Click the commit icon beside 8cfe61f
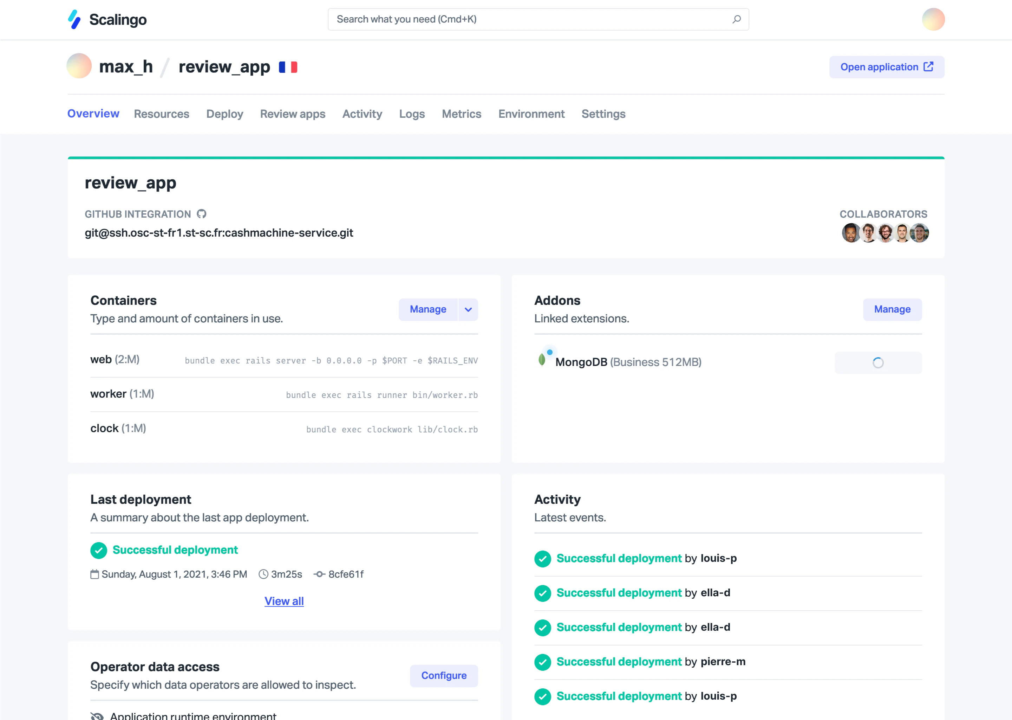Image resolution: width=1012 pixels, height=720 pixels. 319,574
